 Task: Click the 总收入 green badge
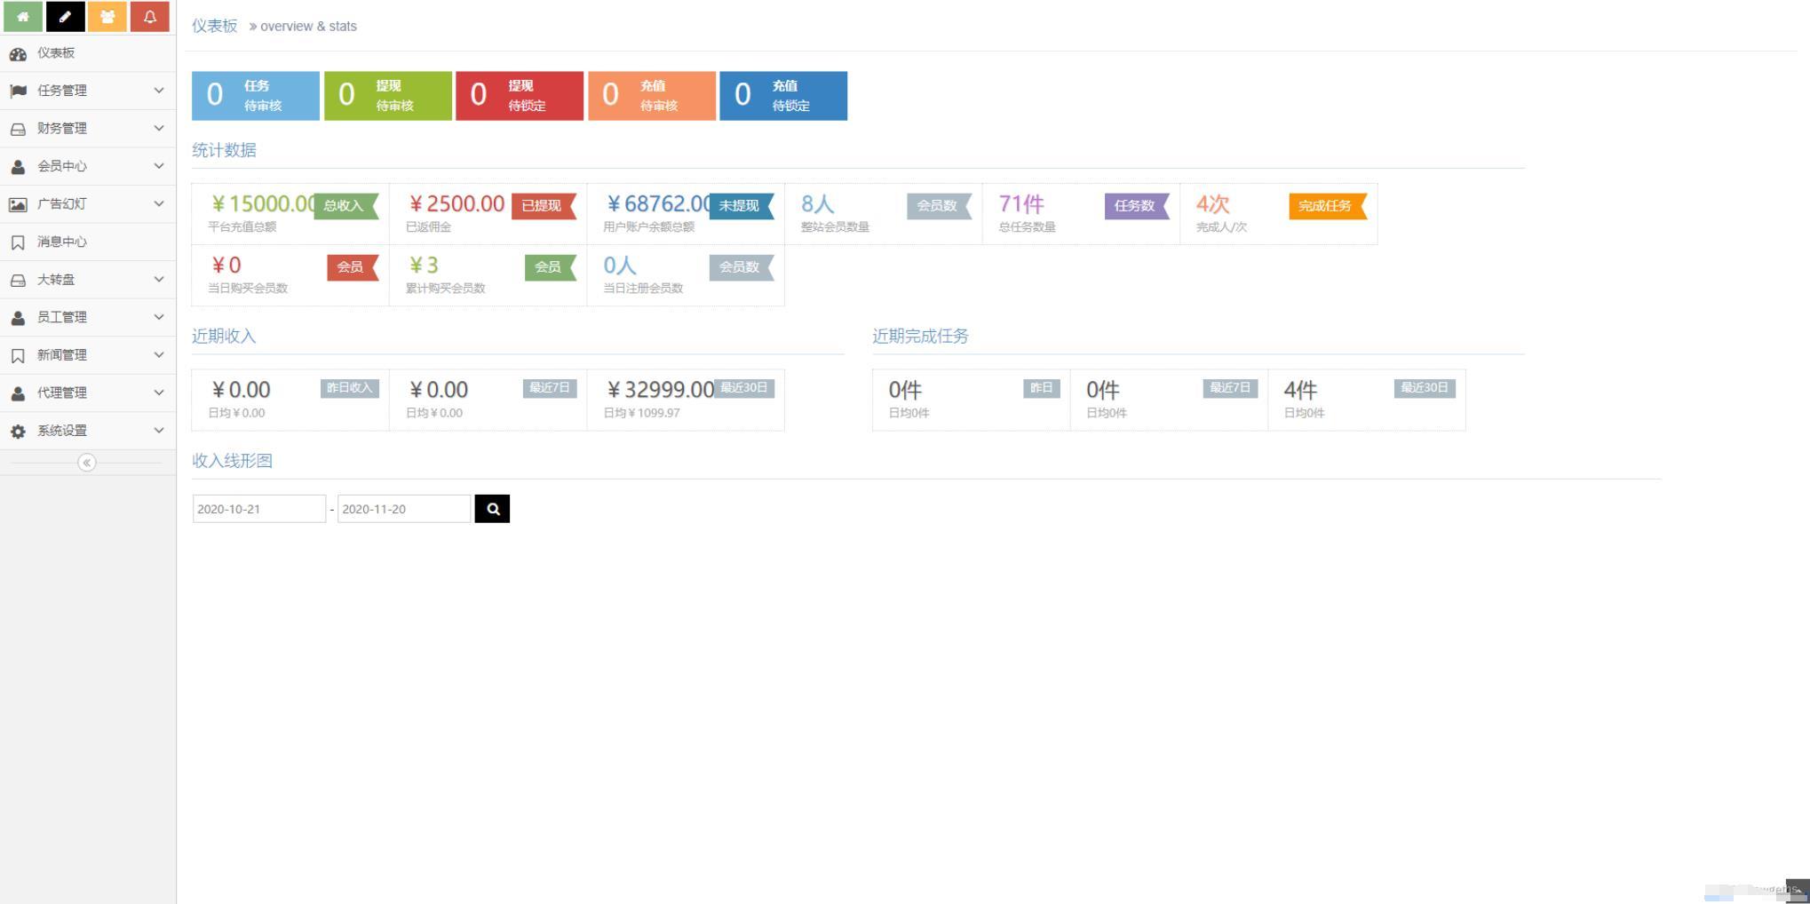click(346, 206)
